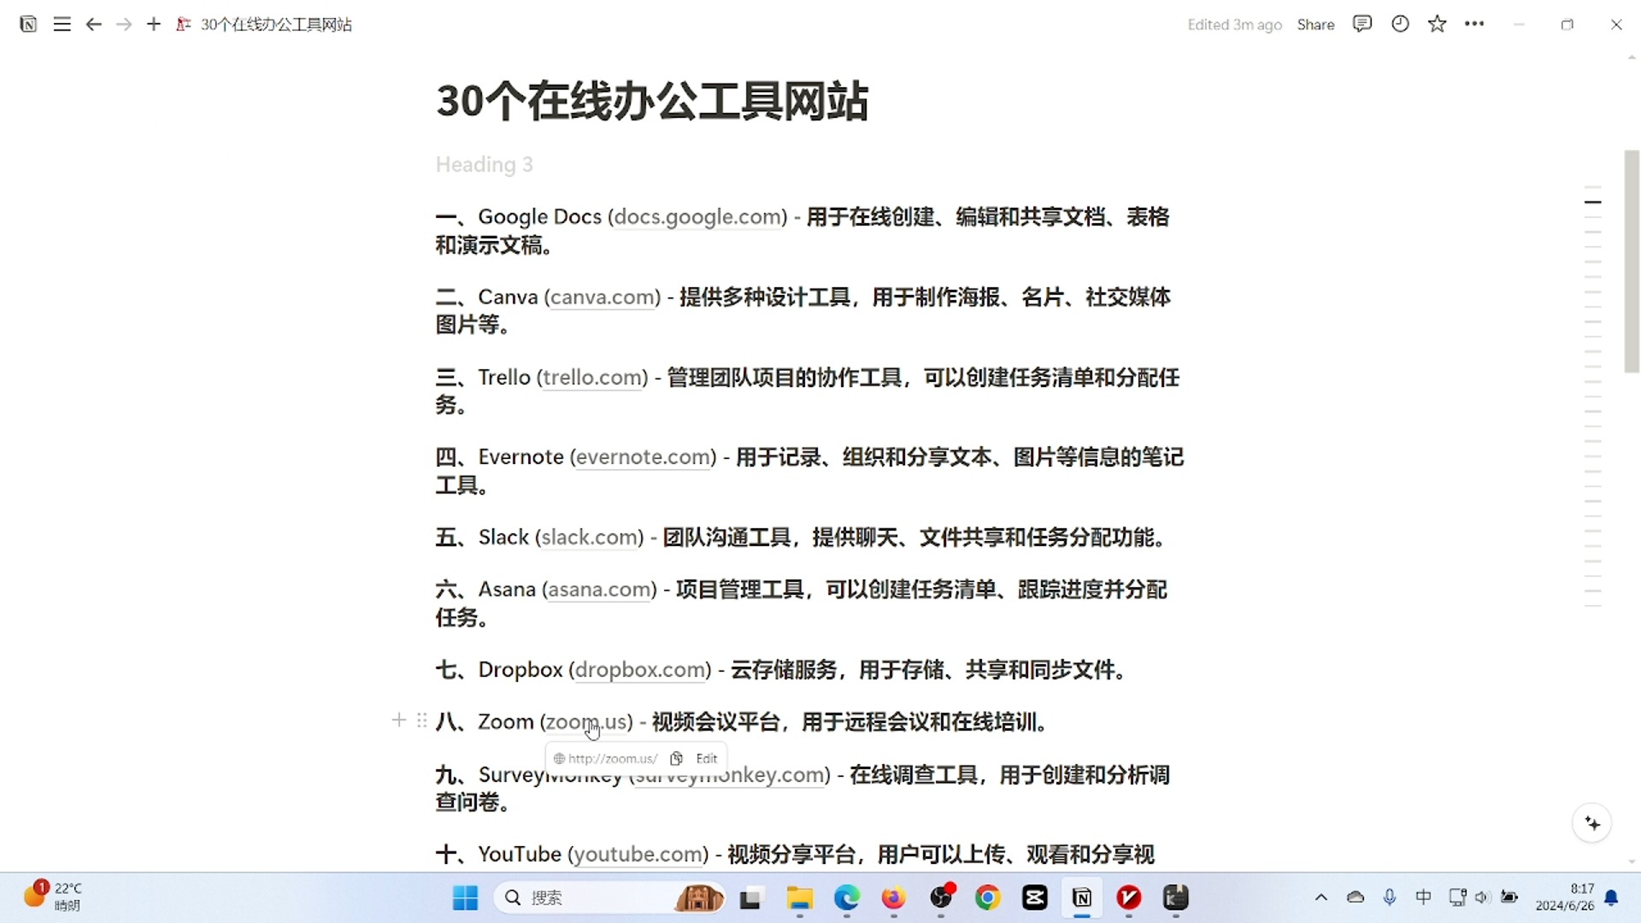Open Notion AI sparkle button
This screenshot has height=923, width=1641.
(1592, 823)
